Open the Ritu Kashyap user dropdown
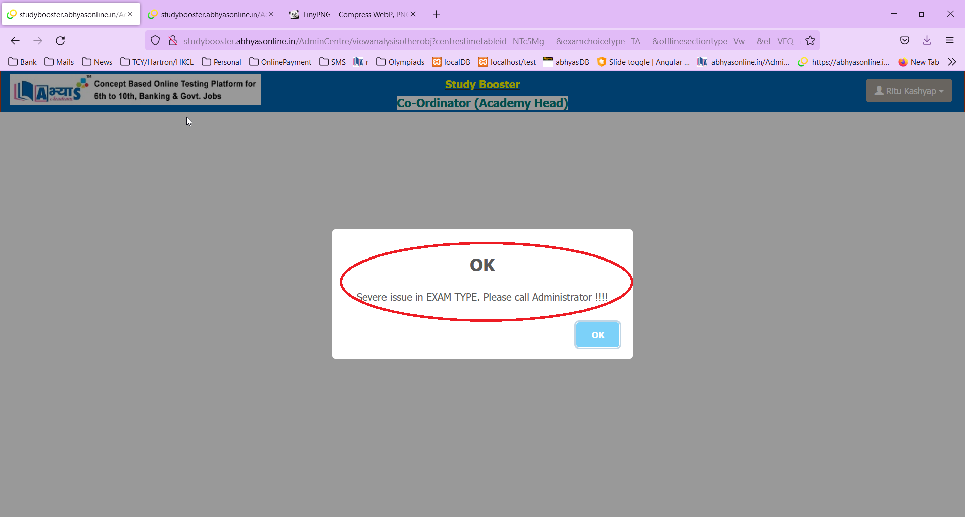 [909, 91]
